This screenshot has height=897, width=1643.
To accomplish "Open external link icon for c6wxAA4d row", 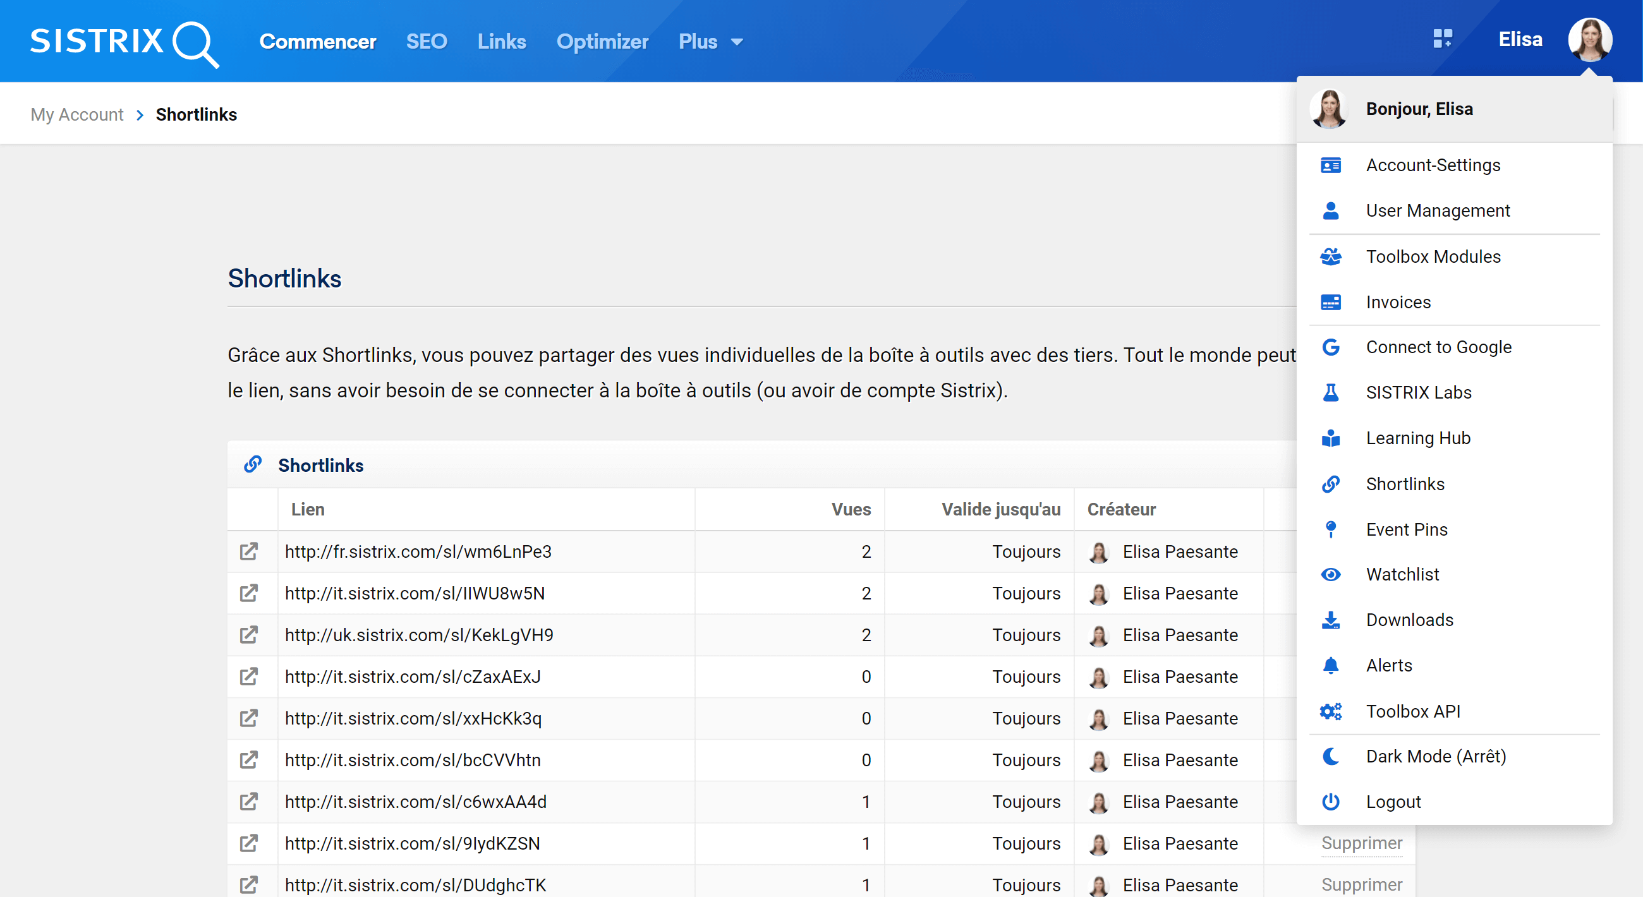I will (249, 802).
